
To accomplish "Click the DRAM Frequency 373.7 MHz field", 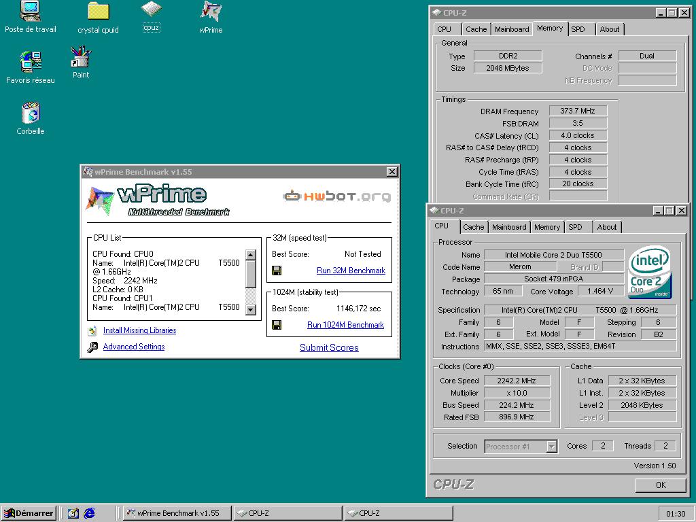I will 578,111.
